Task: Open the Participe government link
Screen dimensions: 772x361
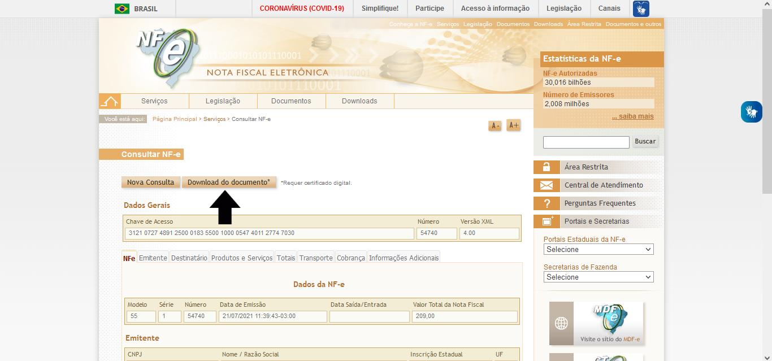Action: tap(430, 8)
